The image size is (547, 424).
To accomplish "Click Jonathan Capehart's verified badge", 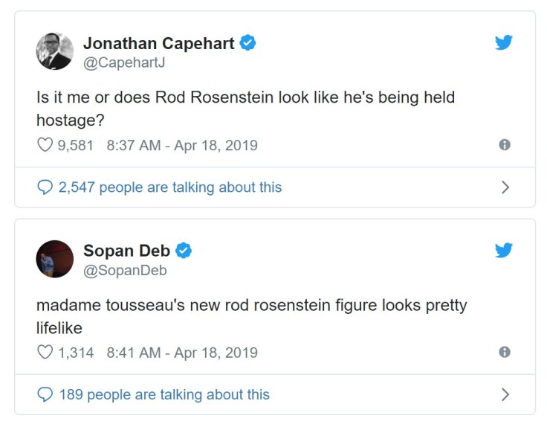I will point(248,43).
